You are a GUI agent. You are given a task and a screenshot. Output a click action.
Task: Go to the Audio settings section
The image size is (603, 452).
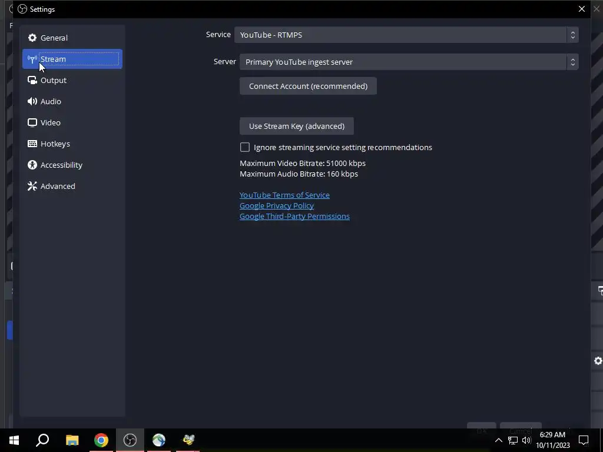tap(72, 101)
